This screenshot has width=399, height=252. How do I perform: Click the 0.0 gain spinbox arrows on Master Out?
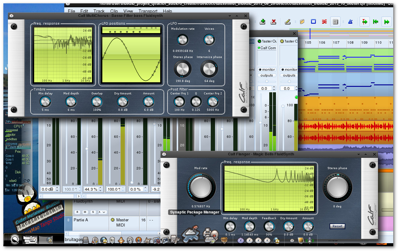pos(274,88)
